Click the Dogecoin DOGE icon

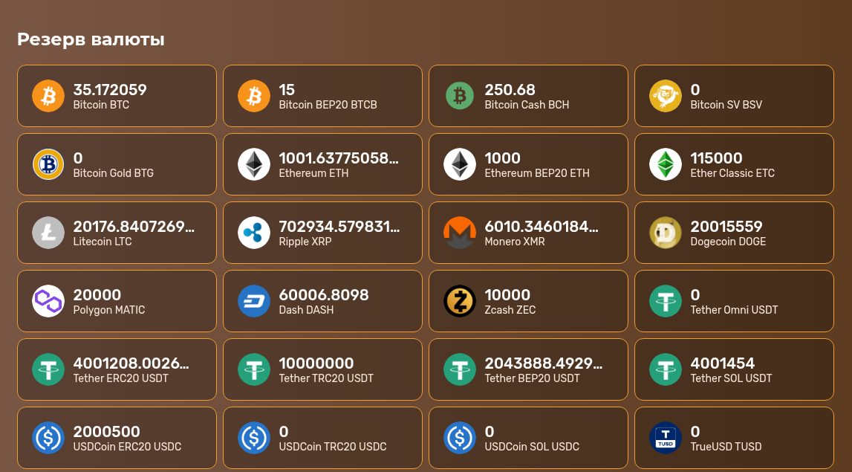[x=666, y=233]
